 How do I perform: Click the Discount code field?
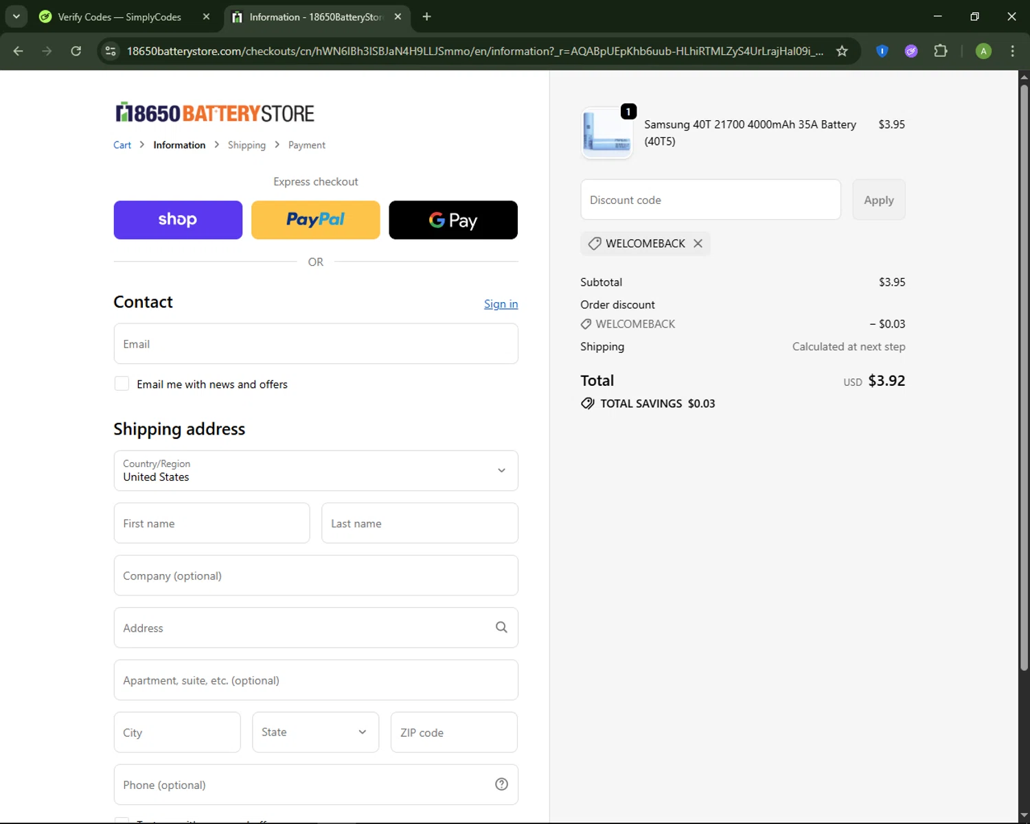[711, 200]
